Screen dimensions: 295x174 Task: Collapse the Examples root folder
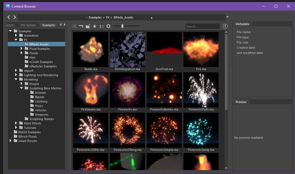point(10,31)
